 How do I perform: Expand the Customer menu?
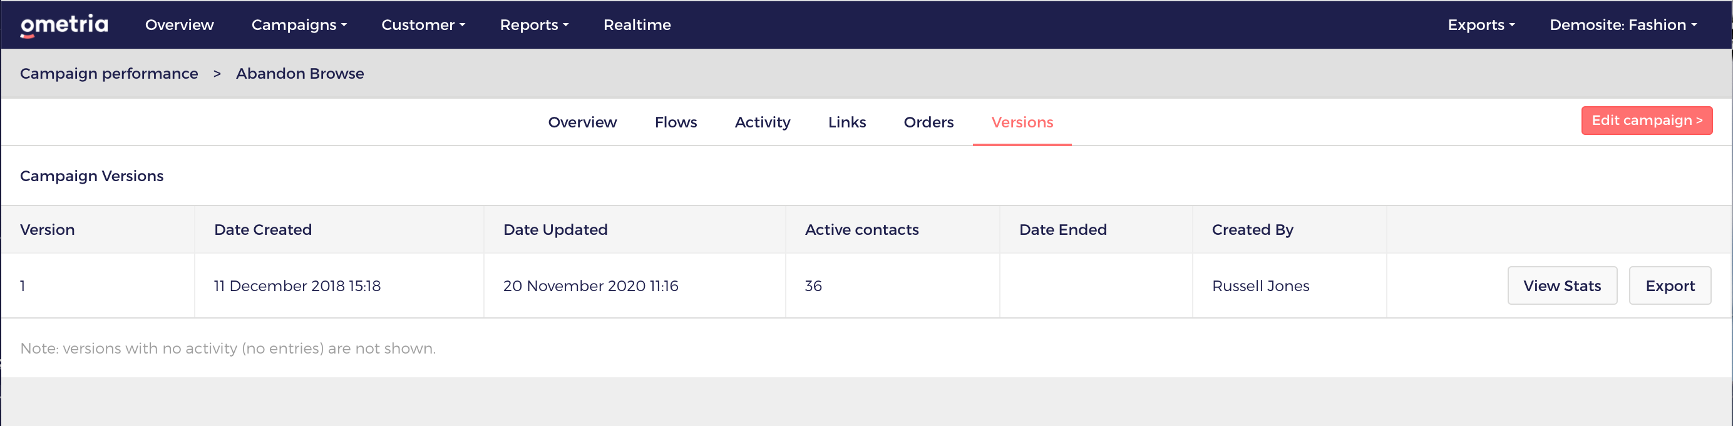point(423,25)
